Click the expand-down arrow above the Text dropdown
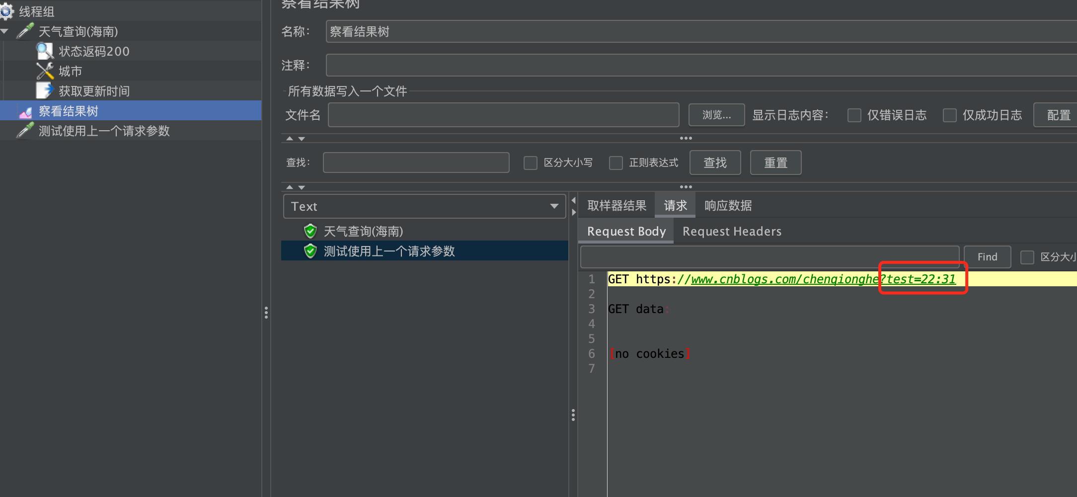1077x497 pixels. (x=302, y=187)
